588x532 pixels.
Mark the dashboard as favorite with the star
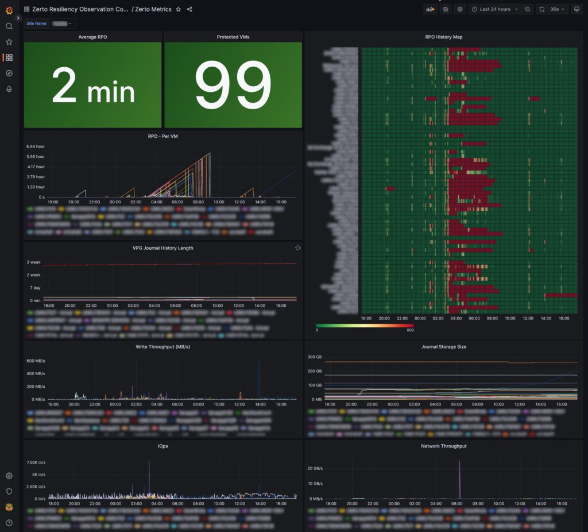pos(179,9)
